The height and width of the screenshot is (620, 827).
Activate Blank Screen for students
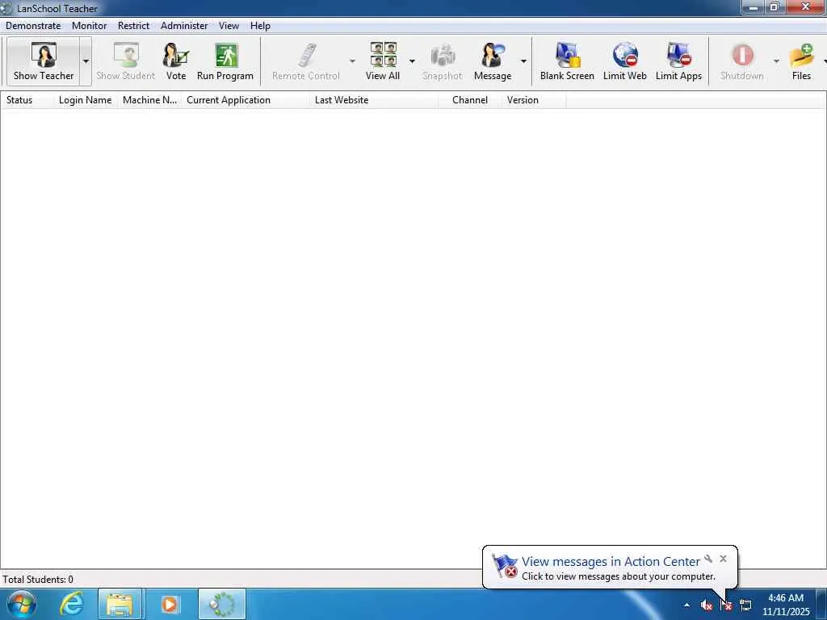click(567, 61)
